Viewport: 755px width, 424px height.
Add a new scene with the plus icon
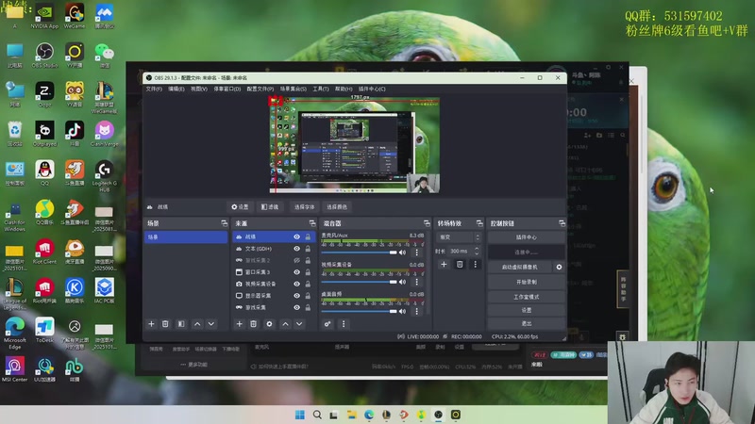pyautogui.click(x=151, y=324)
